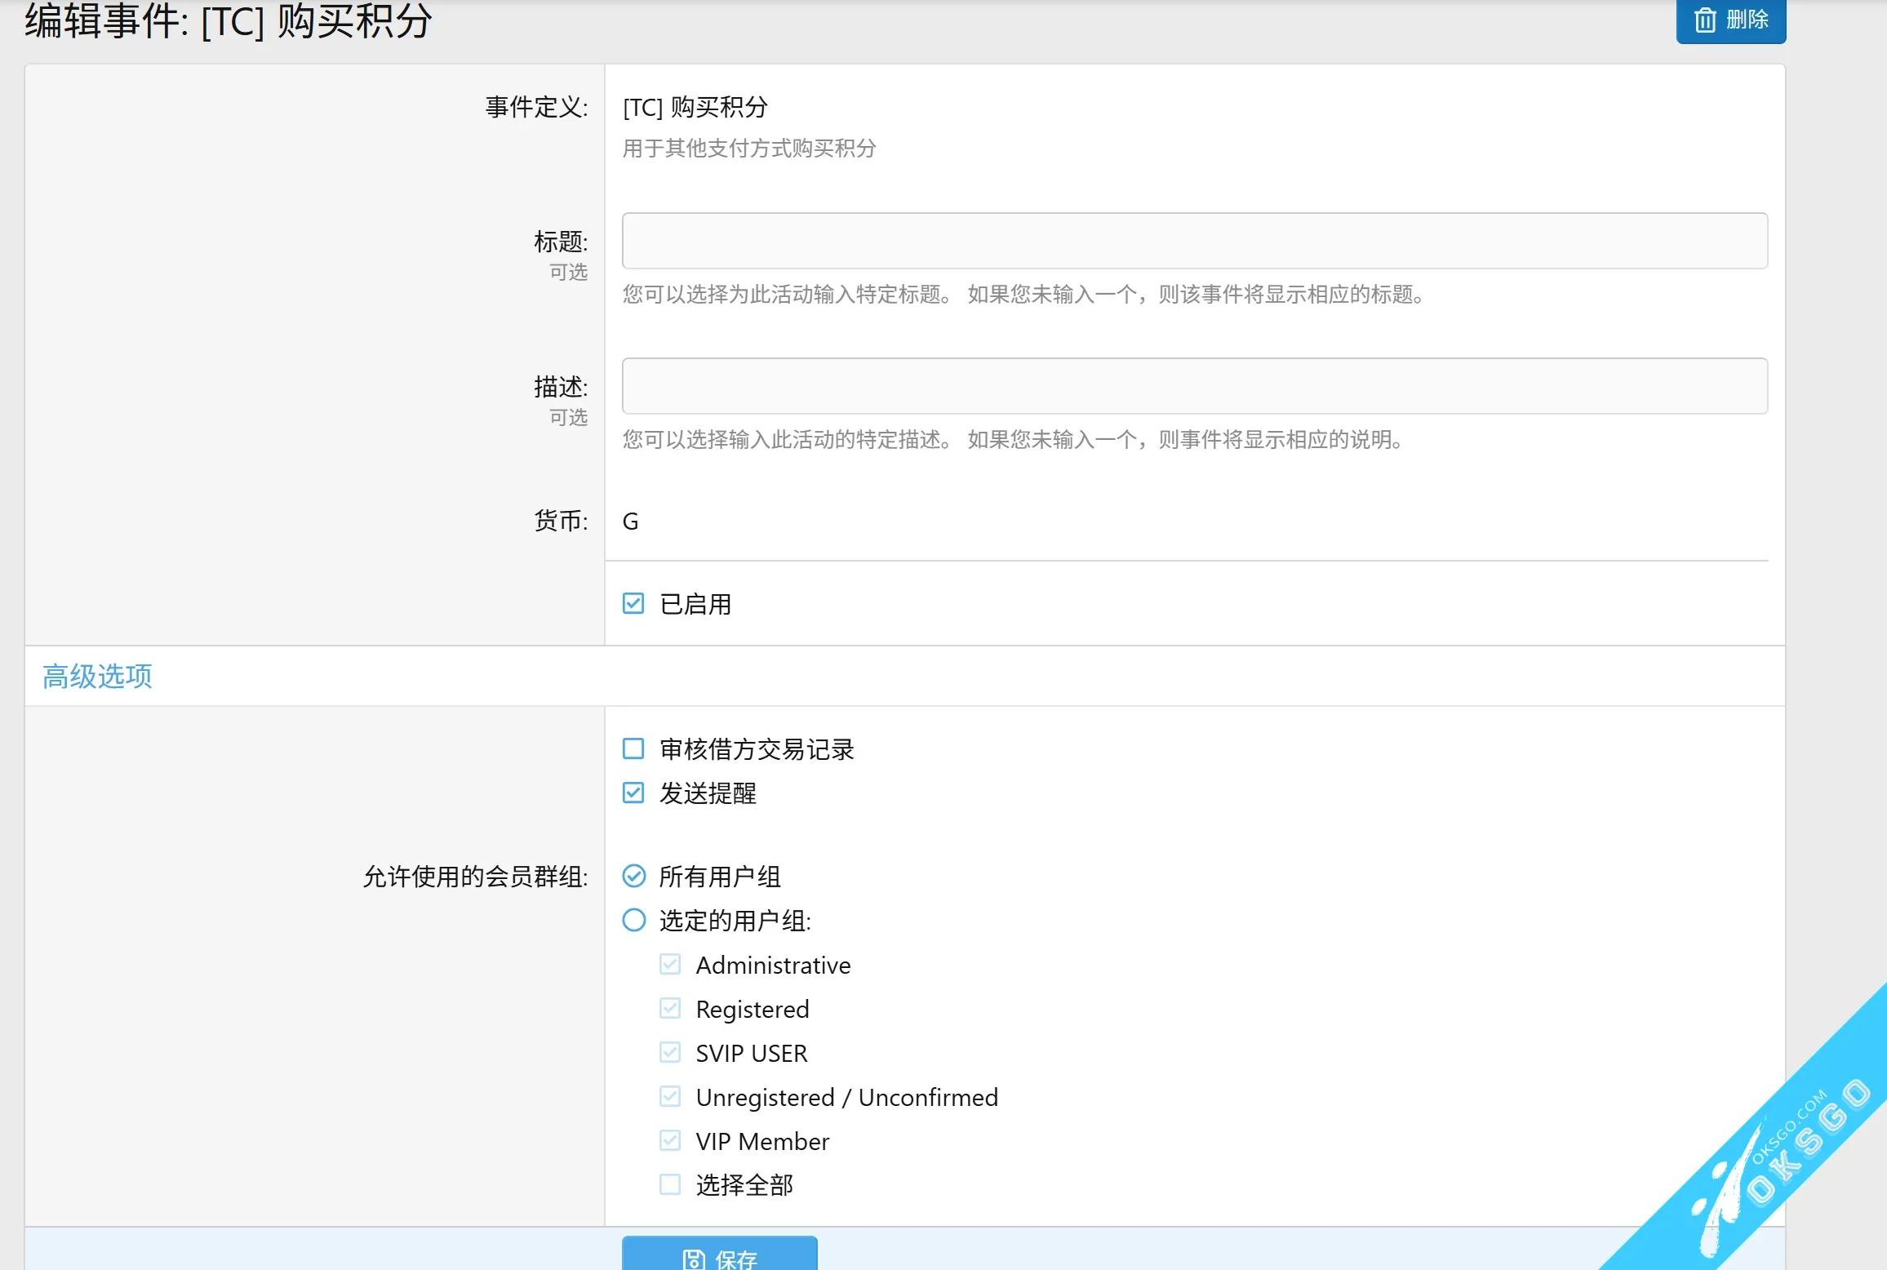1887x1270 pixels.
Task: Click the [TC] 购买积分 event definition text
Action: pos(693,107)
